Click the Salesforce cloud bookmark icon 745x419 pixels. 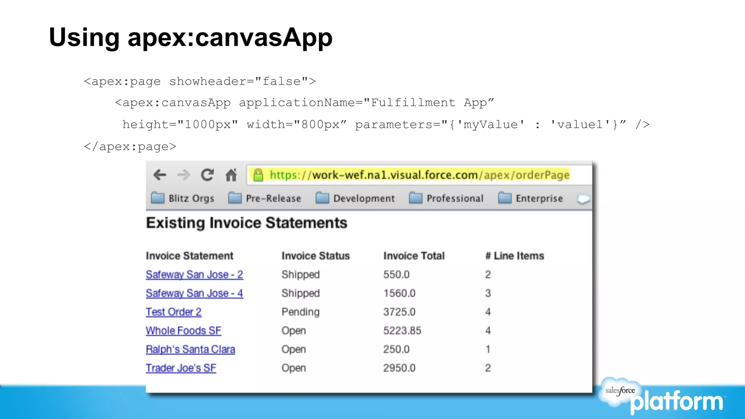583,199
